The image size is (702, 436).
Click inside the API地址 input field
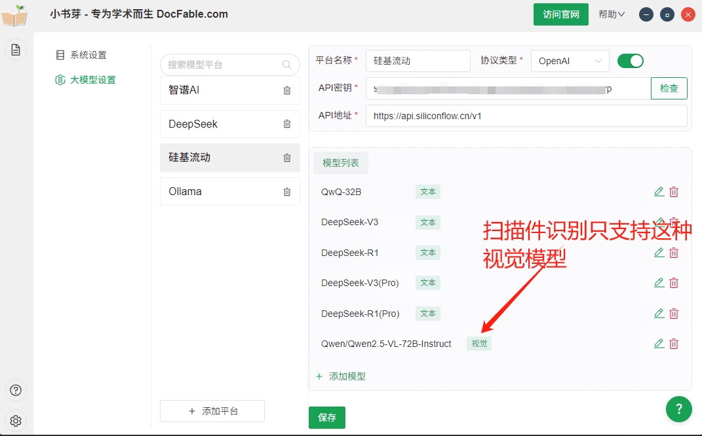[x=511, y=117]
